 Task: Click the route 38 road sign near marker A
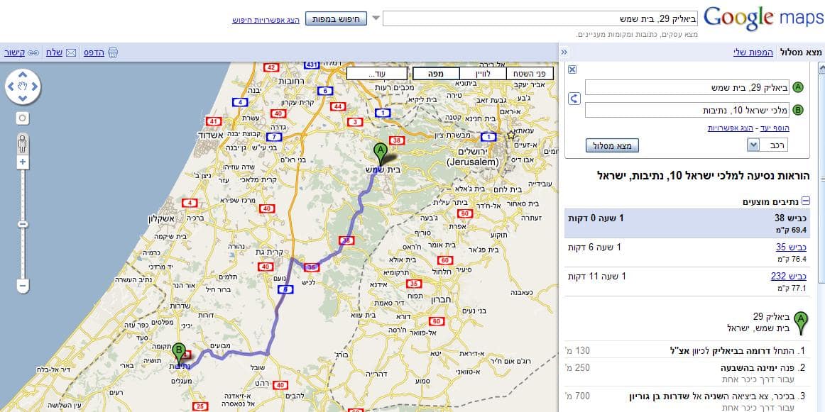[397, 140]
